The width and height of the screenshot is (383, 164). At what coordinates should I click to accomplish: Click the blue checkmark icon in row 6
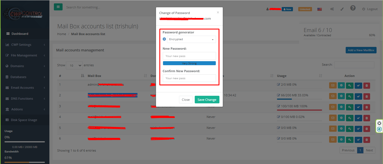pyautogui.click(x=358, y=140)
